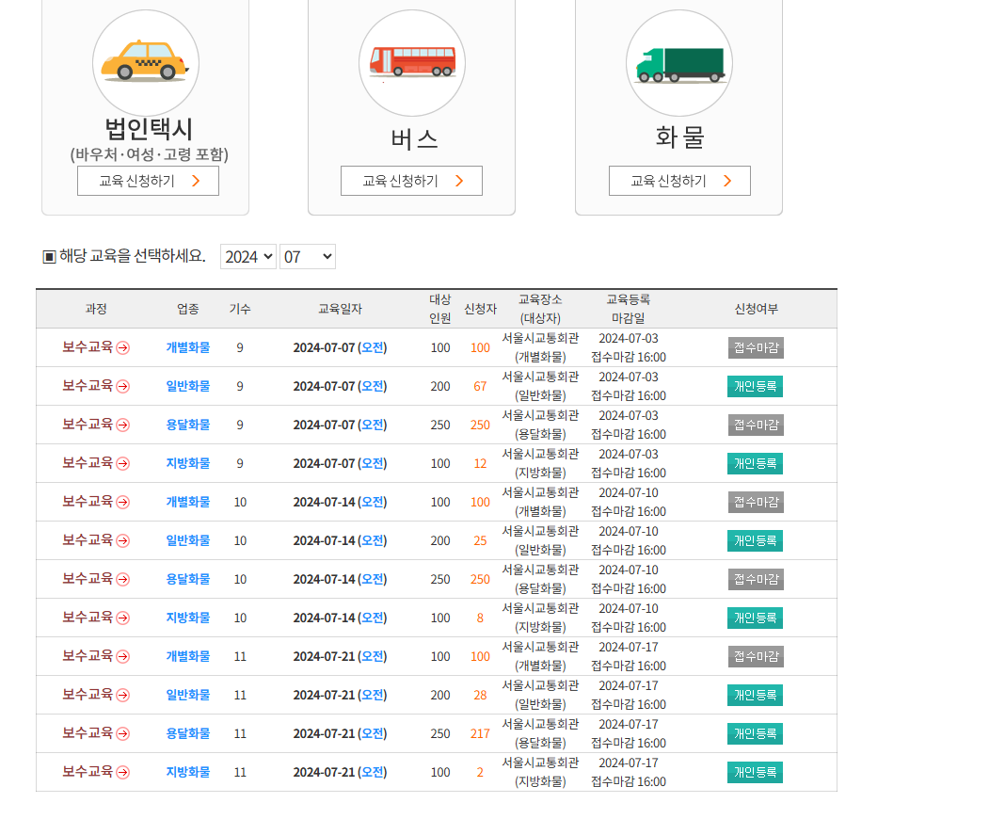Open the month dropdown showing 07
Viewport: 989px width, 835px height.
point(307,255)
